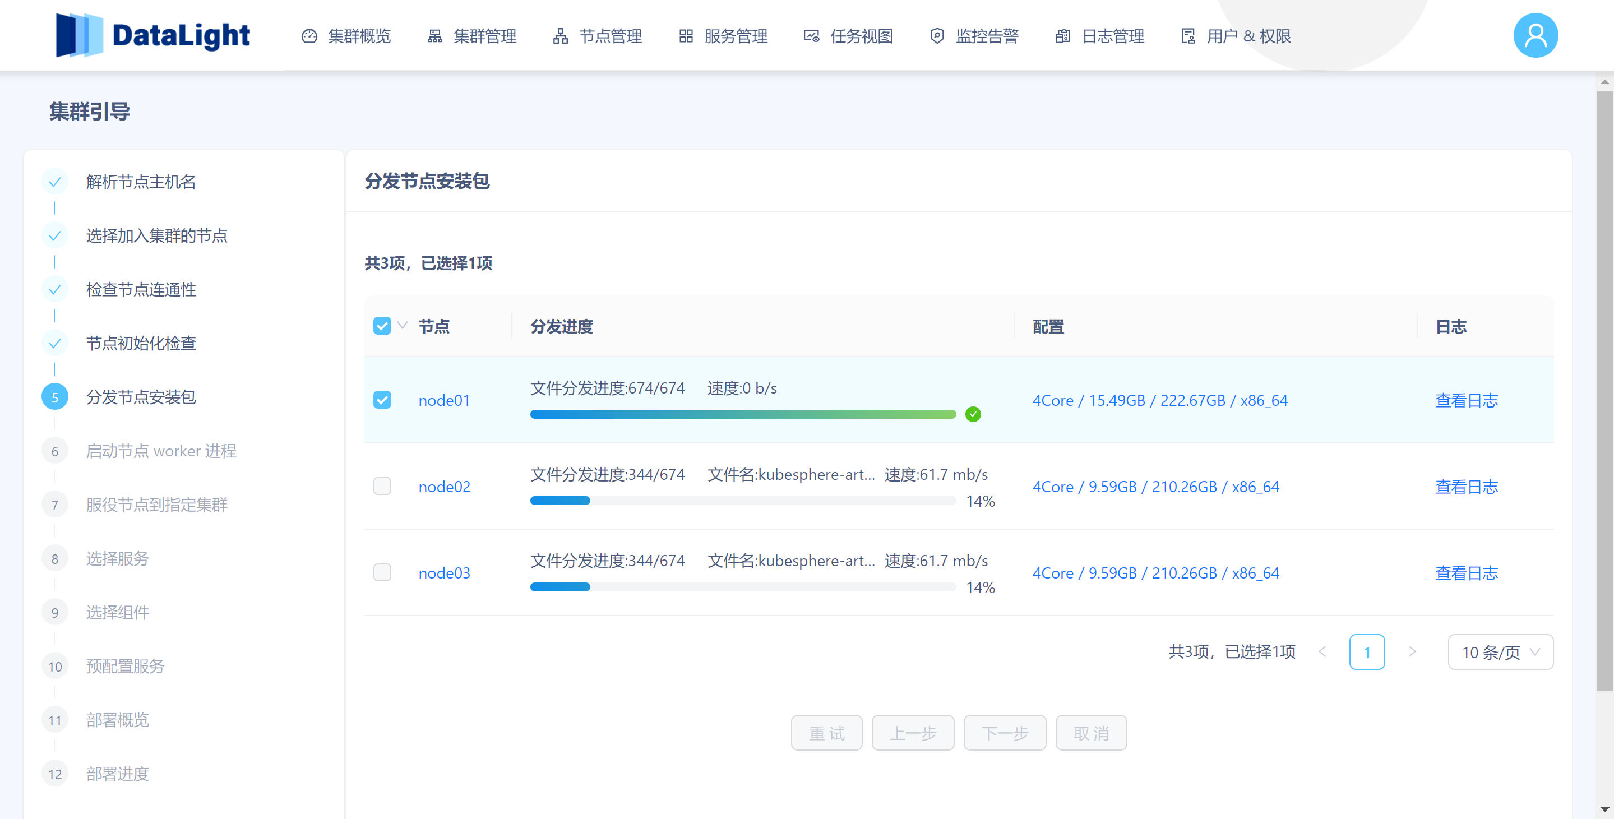The width and height of the screenshot is (1614, 819).
Task: Click the 任务视图 monitor icon
Action: 811,36
